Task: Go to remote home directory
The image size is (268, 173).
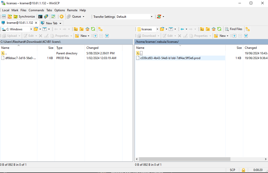Action: click(213, 29)
